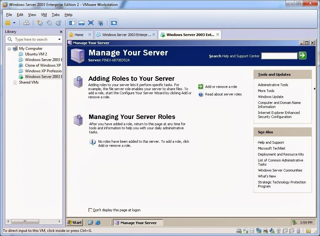Viewport: 320px width, 236px height.
Task: Open Windows Update link
Action: click(x=271, y=97)
